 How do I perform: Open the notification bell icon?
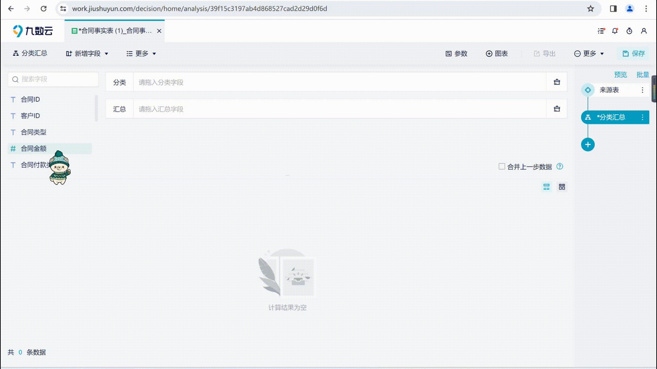[x=615, y=31]
